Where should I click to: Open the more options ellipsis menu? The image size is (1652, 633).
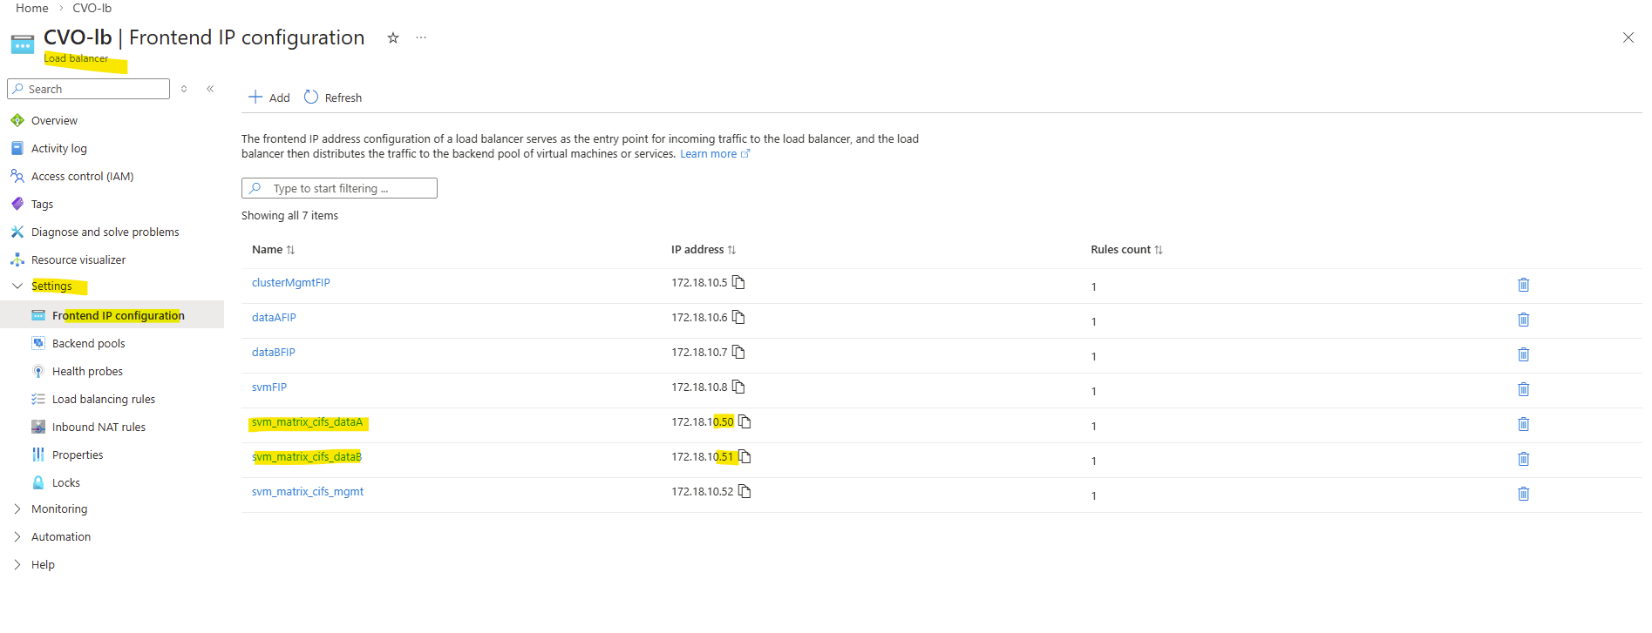(421, 37)
